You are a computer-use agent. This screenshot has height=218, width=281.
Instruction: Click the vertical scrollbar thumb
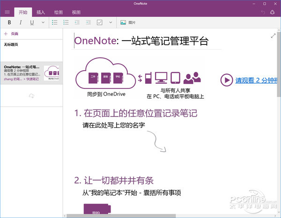click(x=279, y=65)
